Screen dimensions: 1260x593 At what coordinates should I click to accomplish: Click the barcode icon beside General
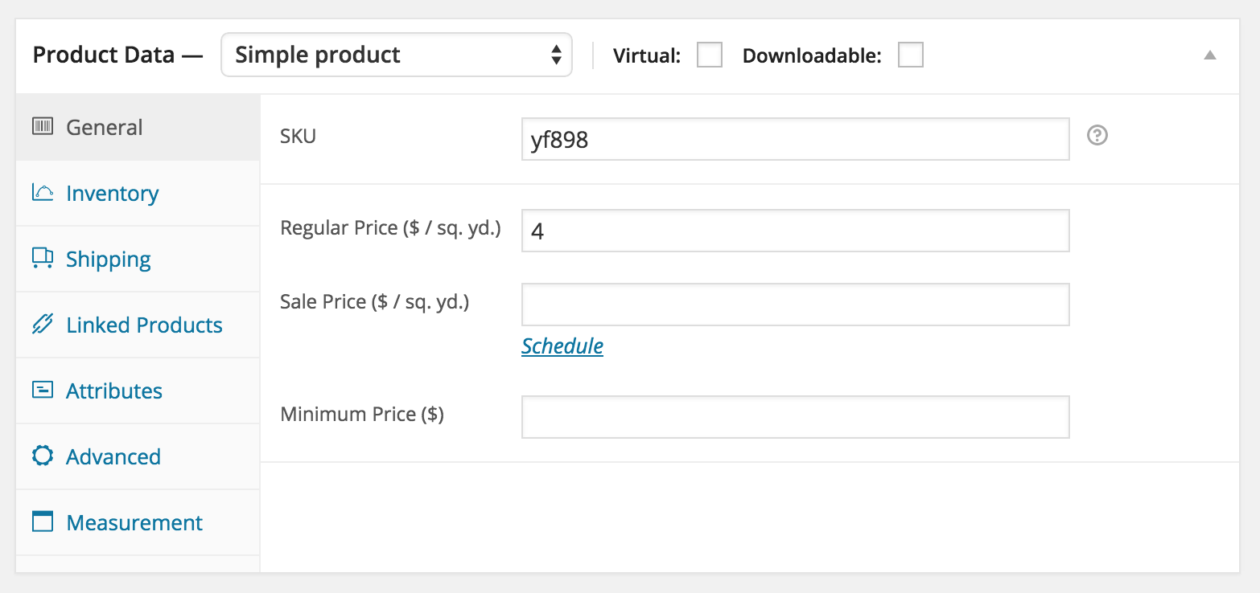(42, 127)
